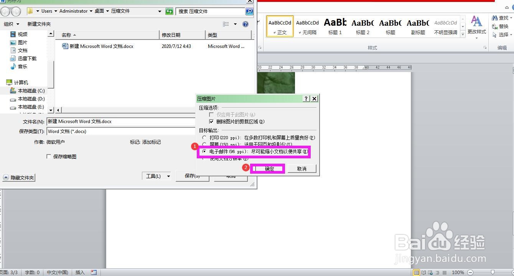Open the view options dropdown arrow
The width and height of the screenshot is (514, 276).
point(235,24)
